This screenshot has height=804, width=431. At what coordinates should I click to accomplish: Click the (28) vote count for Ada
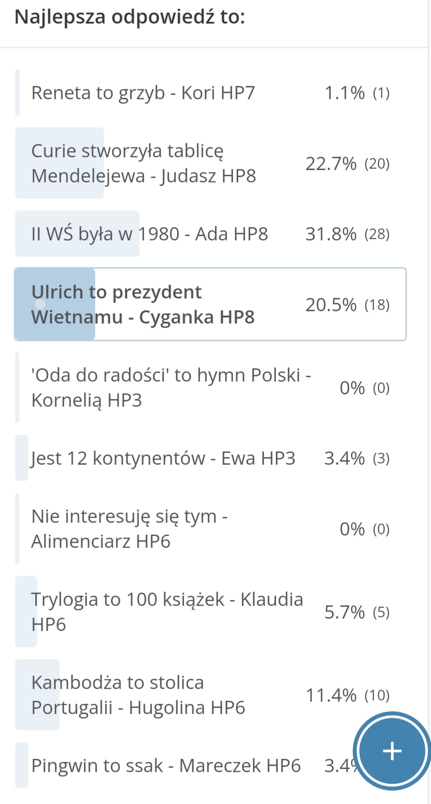tap(377, 234)
